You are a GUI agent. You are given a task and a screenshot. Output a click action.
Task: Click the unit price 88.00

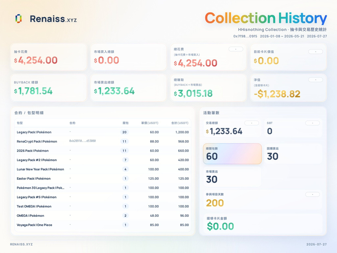click(x=154, y=141)
